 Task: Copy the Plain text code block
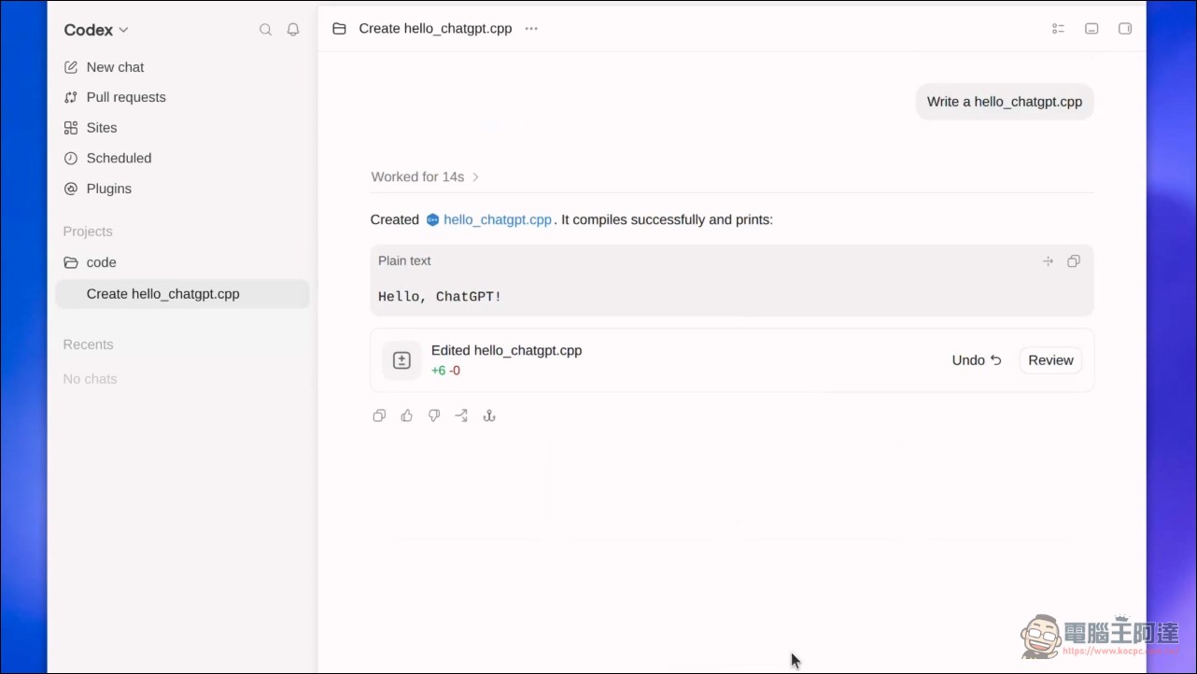[x=1074, y=261]
